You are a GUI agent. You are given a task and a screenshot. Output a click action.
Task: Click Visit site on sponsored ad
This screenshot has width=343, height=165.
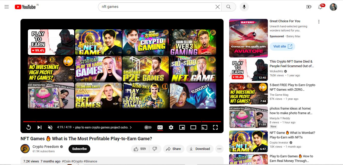[282, 46]
